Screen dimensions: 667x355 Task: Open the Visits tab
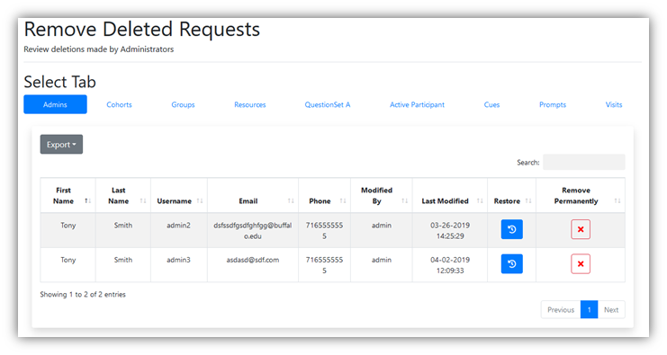614,104
